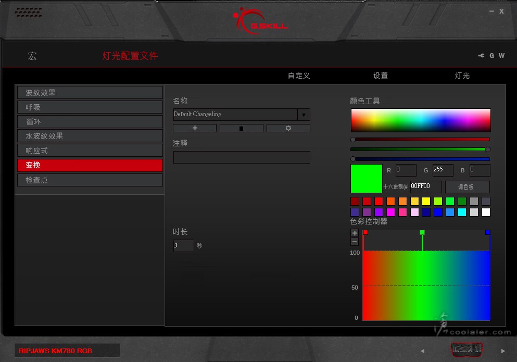Screen dimensions: 517x362
Task: Choose the gray swatch in top row
Action: pyautogui.click(x=474, y=201)
